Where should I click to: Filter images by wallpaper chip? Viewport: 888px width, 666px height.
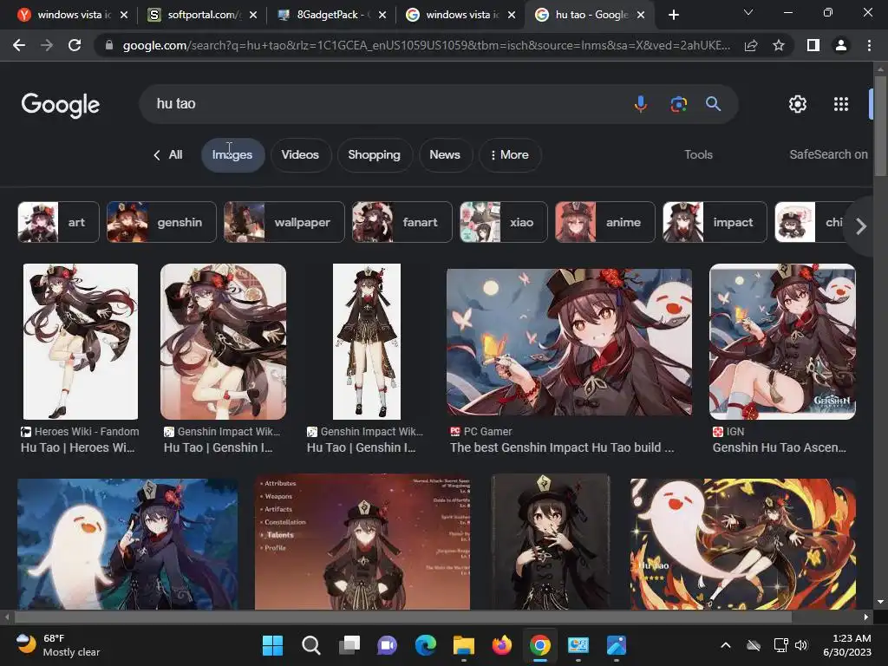pyautogui.click(x=284, y=222)
